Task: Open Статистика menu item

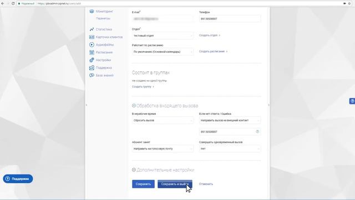Action: pos(104,29)
